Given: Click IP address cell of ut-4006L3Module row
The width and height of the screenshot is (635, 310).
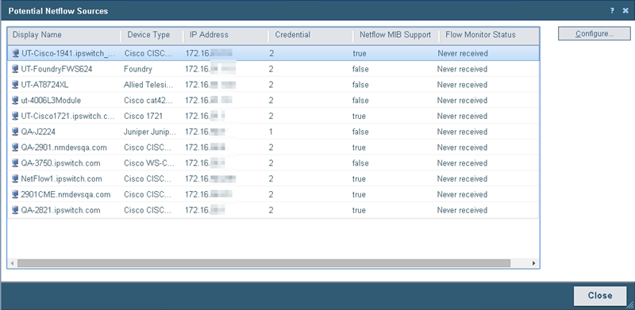Looking at the screenshot, I should pos(209,101).
